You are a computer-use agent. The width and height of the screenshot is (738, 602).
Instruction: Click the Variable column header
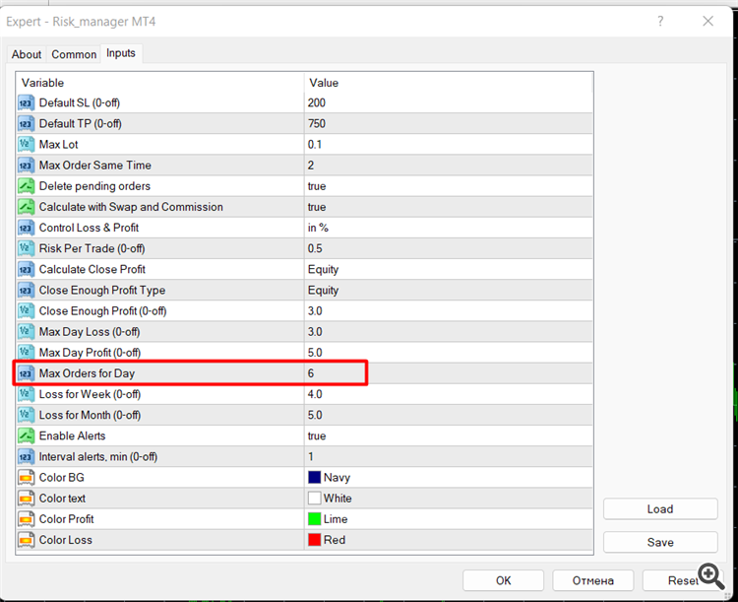(x=160, y=83)
